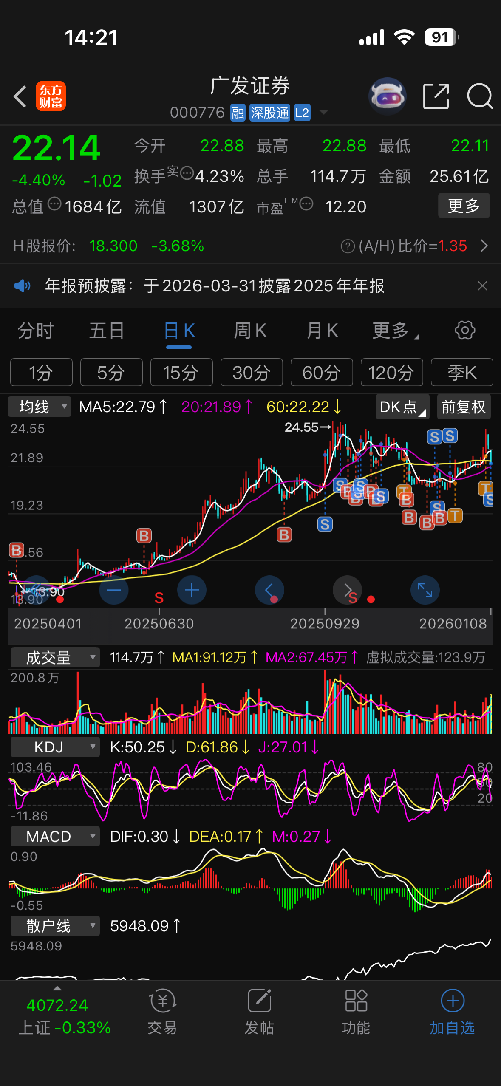The height and width of the screenshot is (1086, 501).
Task: Open the 交易 trade icon
Action: pos(162,1012)
